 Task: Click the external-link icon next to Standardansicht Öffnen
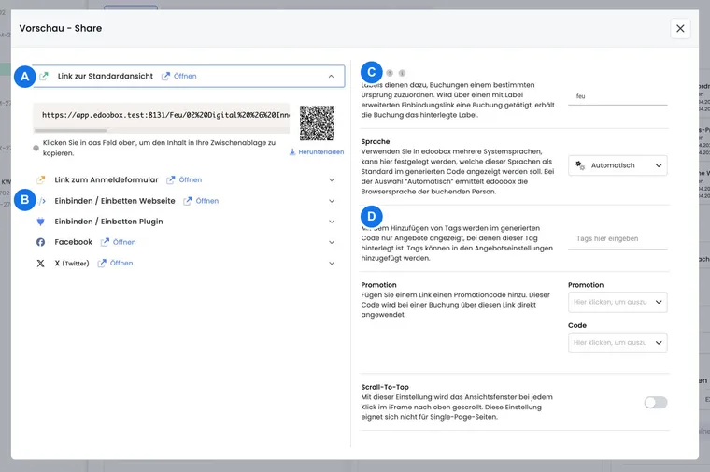coord(165,76)
